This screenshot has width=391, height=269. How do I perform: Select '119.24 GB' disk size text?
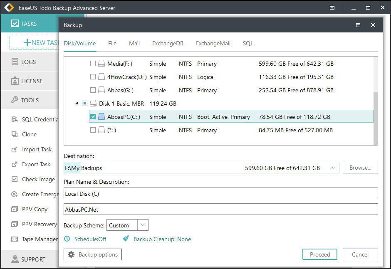[x=163, y=104]
